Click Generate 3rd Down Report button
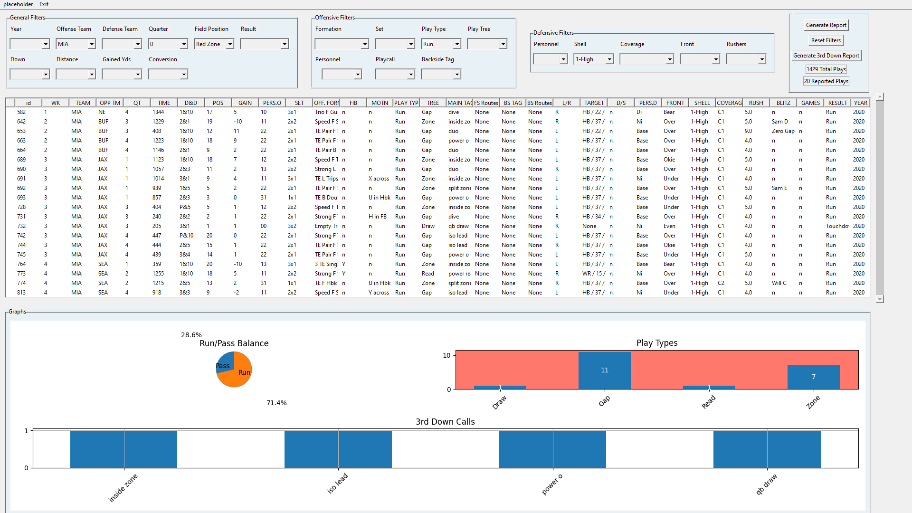This screenshot has width=912, height=513. click(826, 56)
